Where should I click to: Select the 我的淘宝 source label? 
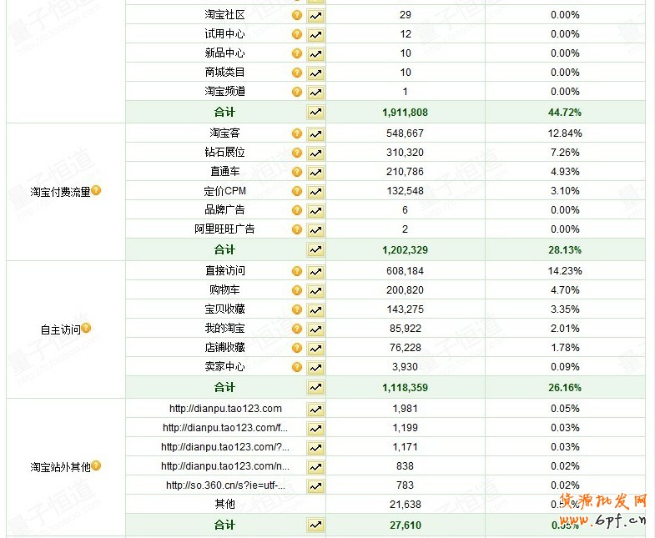[x=225, y=329]
